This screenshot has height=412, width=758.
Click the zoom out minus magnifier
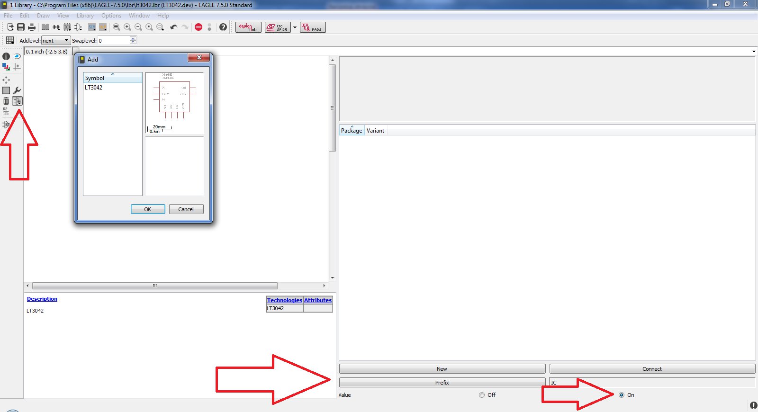point(138,27)
